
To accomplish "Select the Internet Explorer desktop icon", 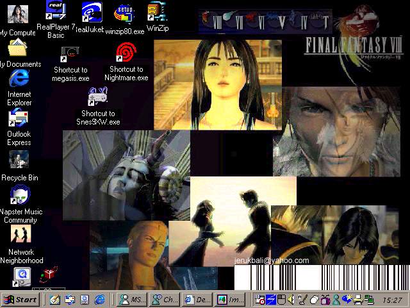I will 19,79.
